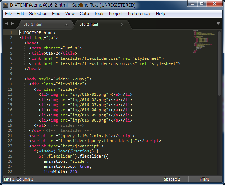Click Line 1, Column 1 status text
This screenshot has height=185, width=225.
(19, 179)
